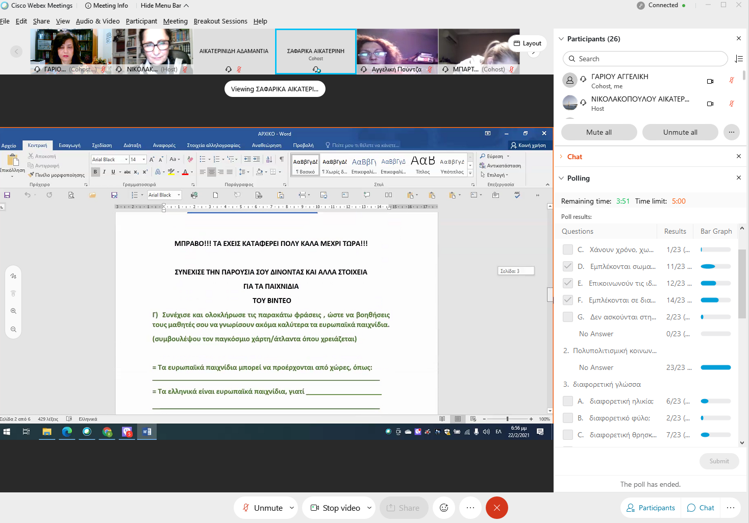749x523 pixels.
Task: Uncheck poll option D. Εμπλέκονται σωμα...
Action: [x=567, y=266]
